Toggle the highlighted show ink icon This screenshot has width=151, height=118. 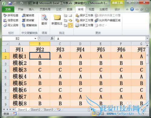click(70, 25)
